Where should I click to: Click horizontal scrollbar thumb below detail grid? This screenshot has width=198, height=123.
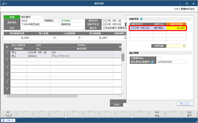[x=42, y=96]
